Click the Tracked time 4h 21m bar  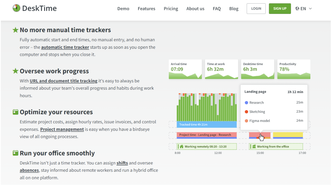click(207, 125)
